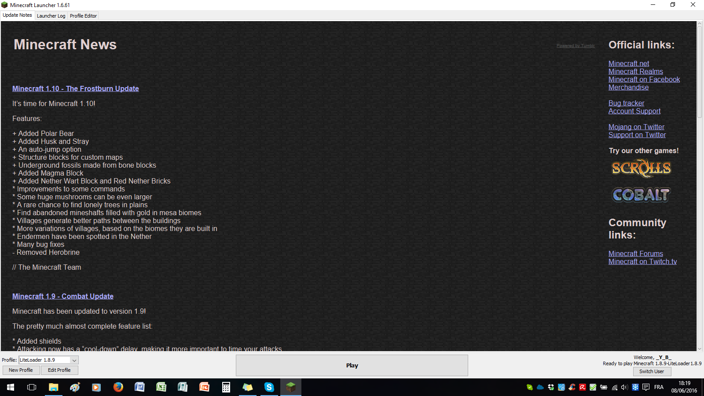Open File Explorer from the taskbar
Image resolution: width=704 pixels, height=396 pixels.
click(53, 387)
